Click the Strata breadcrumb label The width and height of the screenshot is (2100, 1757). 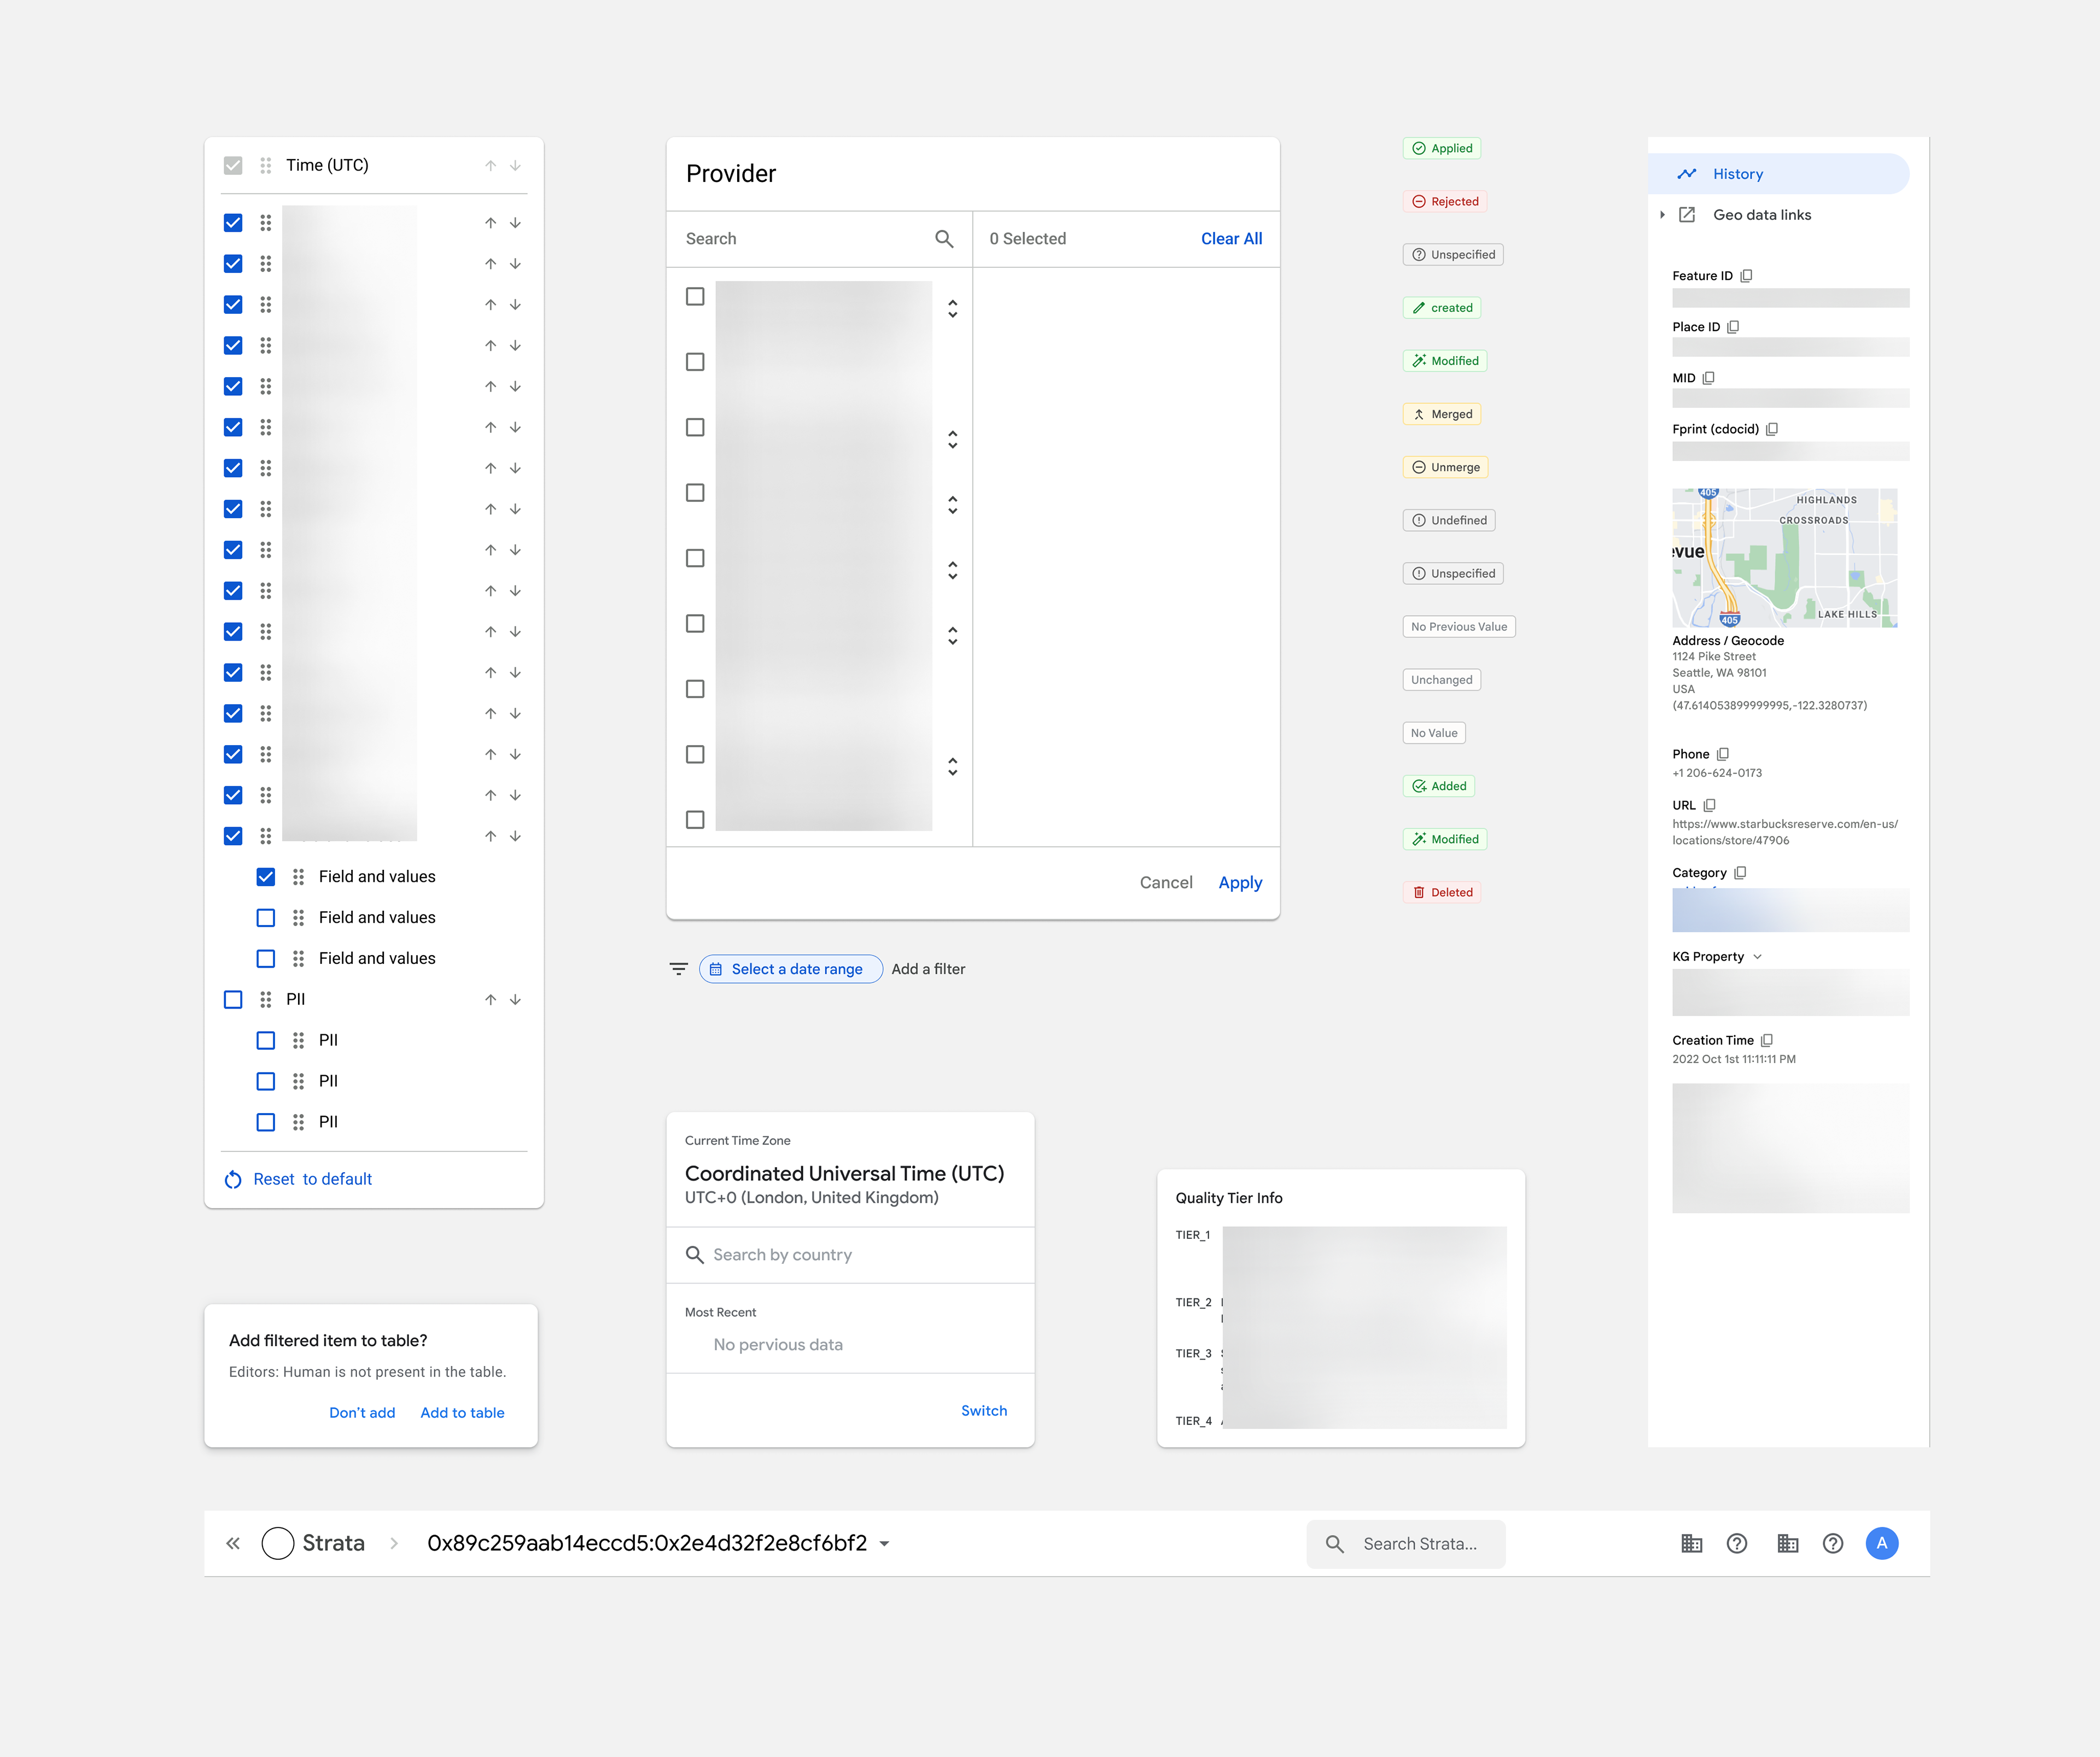tap(333, 1543)
